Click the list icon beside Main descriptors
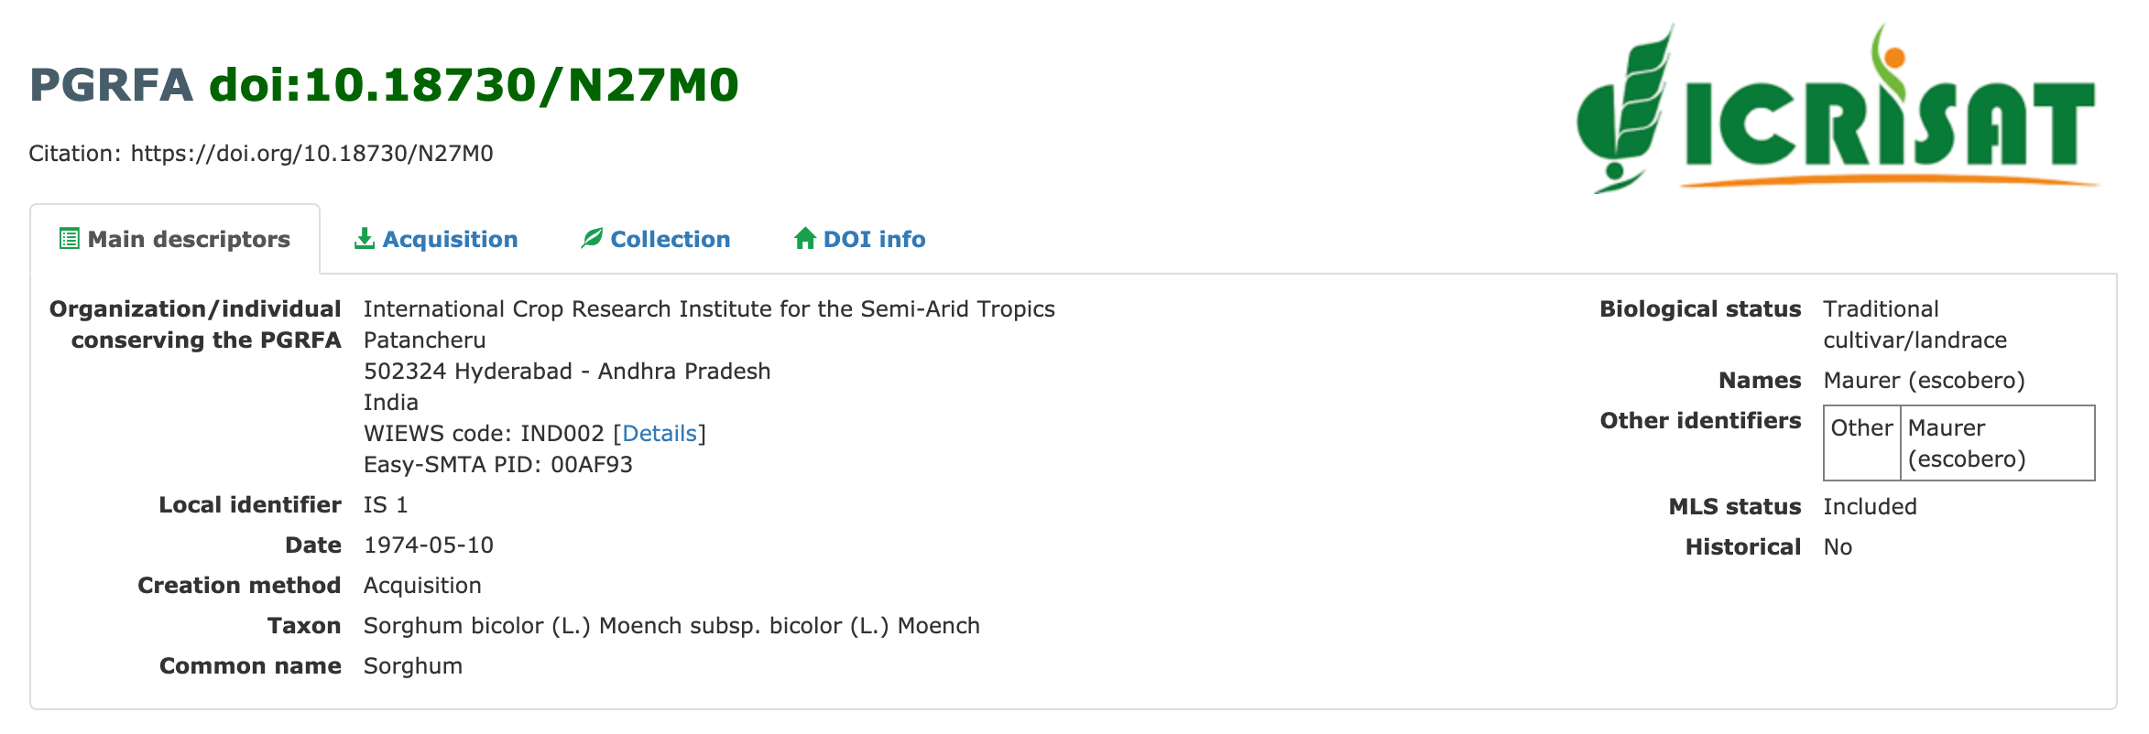This screenshot has width=2149, height=734. pos(69,239)
